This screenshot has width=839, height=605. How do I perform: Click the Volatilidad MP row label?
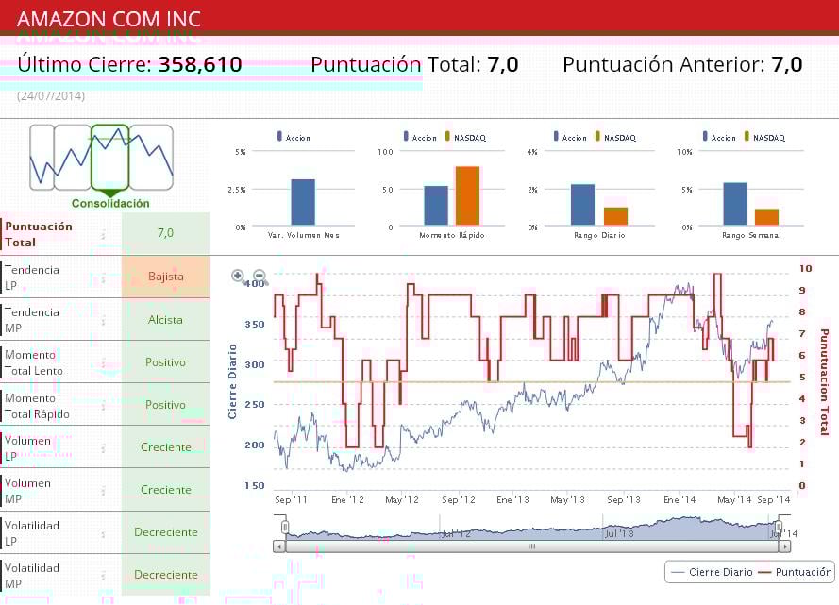(32, 576)
